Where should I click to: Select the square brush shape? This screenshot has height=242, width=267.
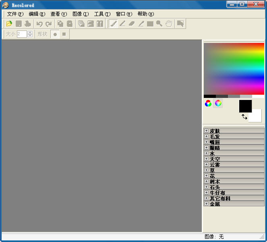coord(64,34)
